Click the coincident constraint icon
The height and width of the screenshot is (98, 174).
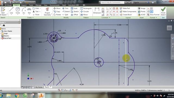[107, 8]
